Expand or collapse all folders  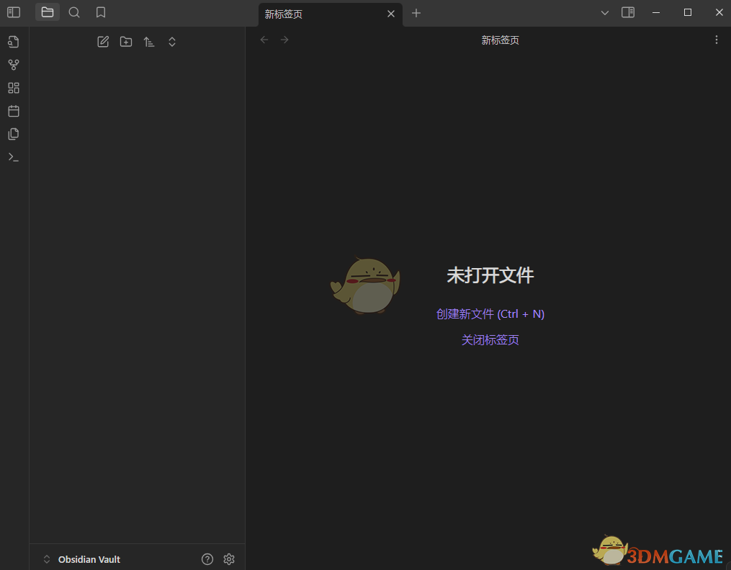point(172,42)
